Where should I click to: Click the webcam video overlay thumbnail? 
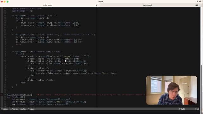171,90
